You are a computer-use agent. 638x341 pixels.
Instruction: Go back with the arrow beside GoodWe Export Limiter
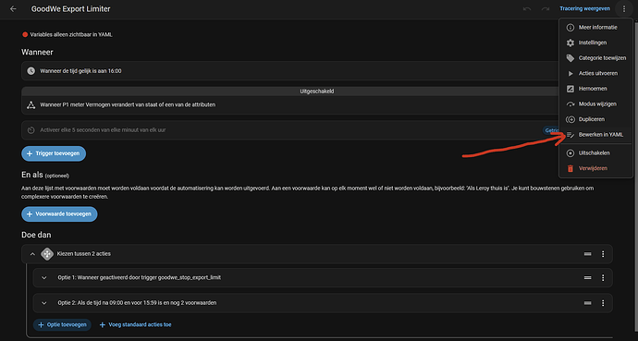[x=13, y=9]
